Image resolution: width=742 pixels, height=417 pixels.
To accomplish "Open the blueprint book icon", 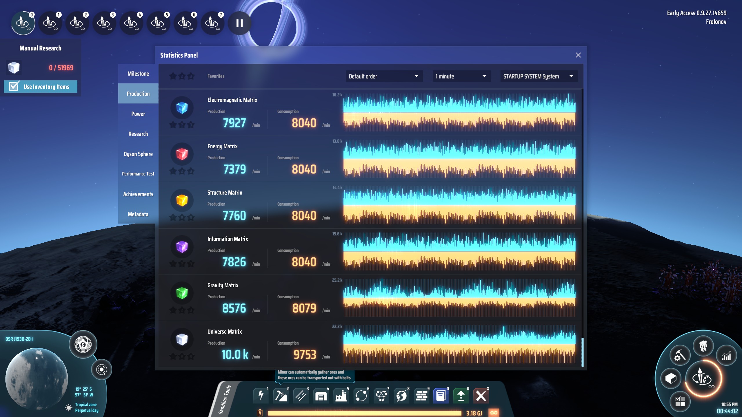I will [441, 396].
